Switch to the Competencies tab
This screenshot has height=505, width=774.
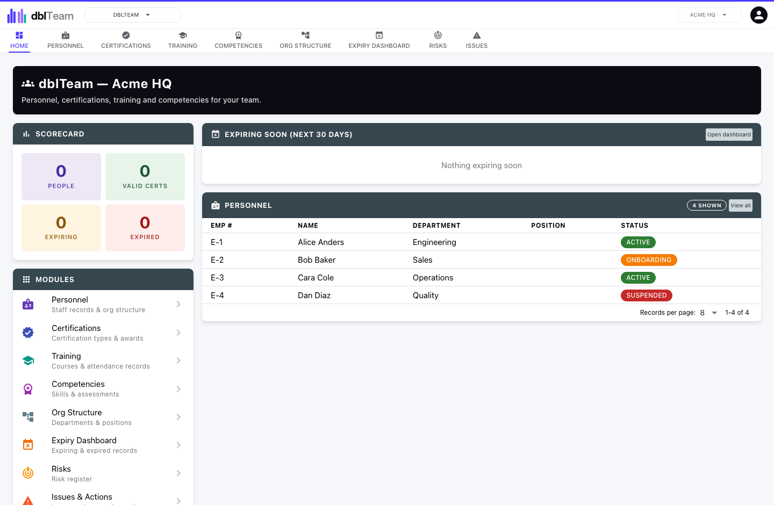(x=239, y=40)
